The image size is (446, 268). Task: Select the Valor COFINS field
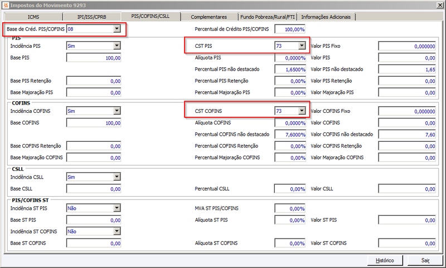[x=407, y=123]
